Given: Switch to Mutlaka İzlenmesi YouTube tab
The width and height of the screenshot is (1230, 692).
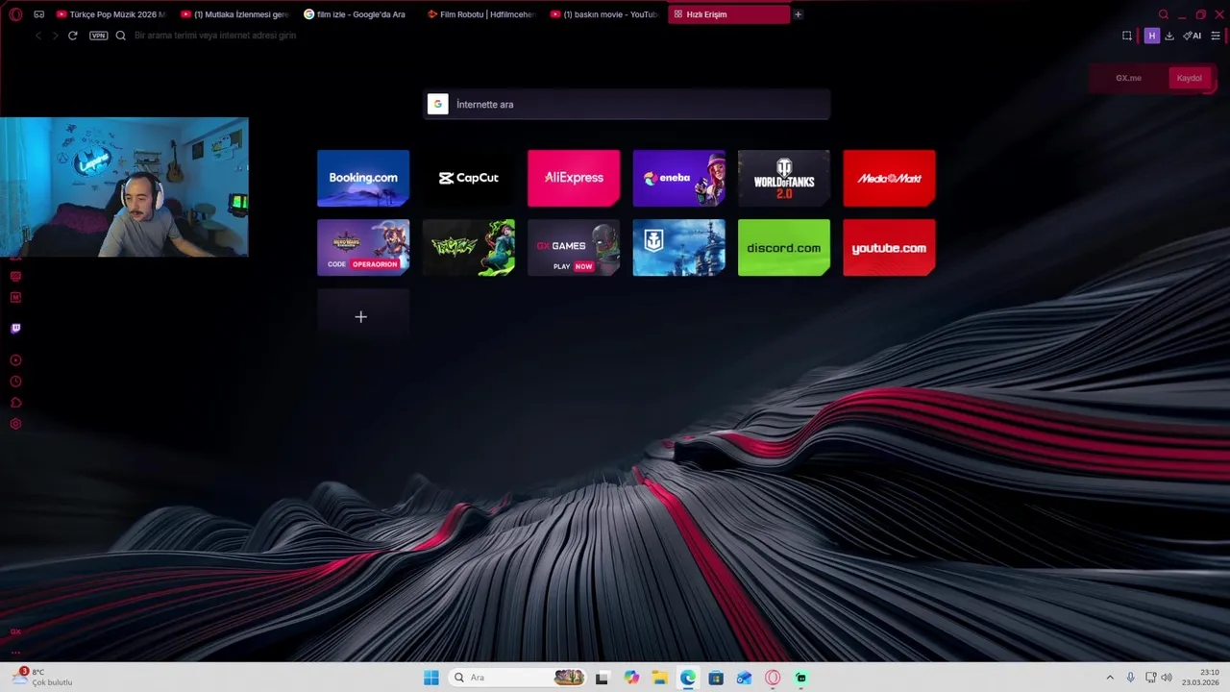Looking at the screenshot, I should (x=234, y=14).
